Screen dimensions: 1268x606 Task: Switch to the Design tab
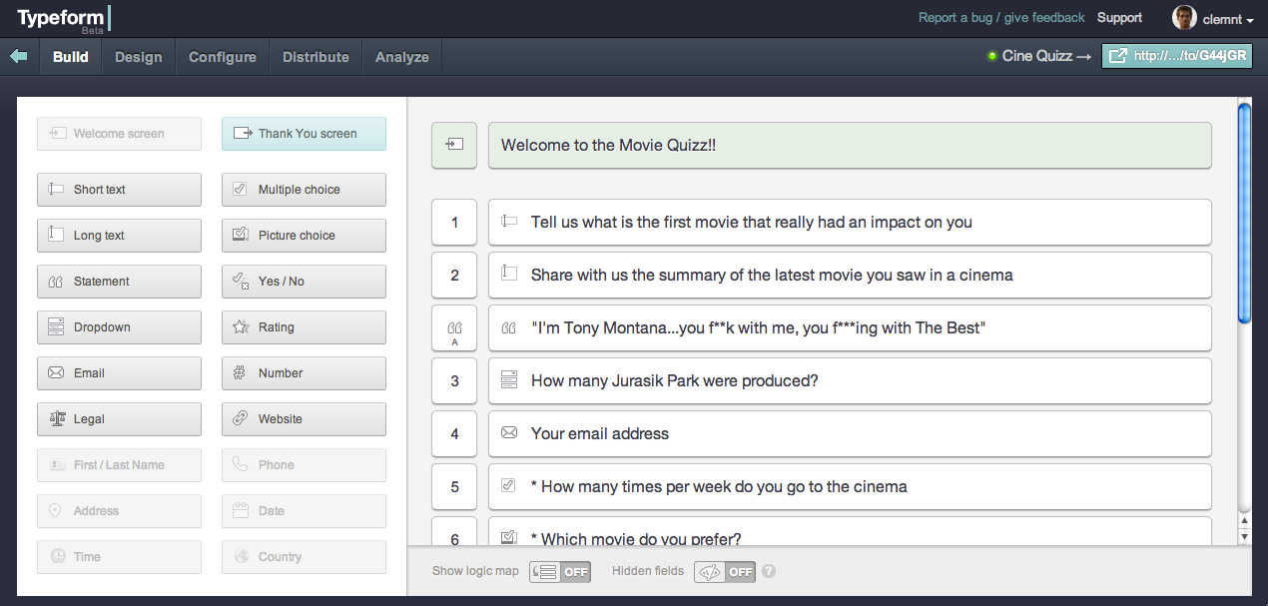coord(138,56)
